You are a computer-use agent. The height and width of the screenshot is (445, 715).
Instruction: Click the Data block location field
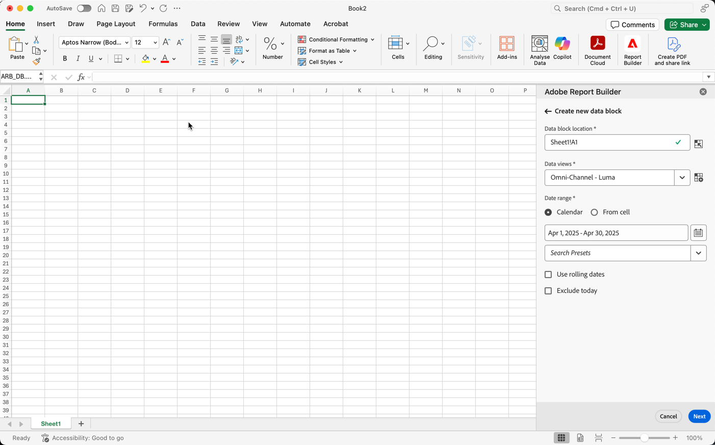[617, 142]
